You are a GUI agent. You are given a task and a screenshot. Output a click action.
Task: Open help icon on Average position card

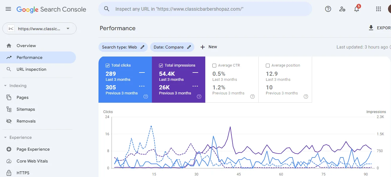pyautogui.click(x=306, y=96)
